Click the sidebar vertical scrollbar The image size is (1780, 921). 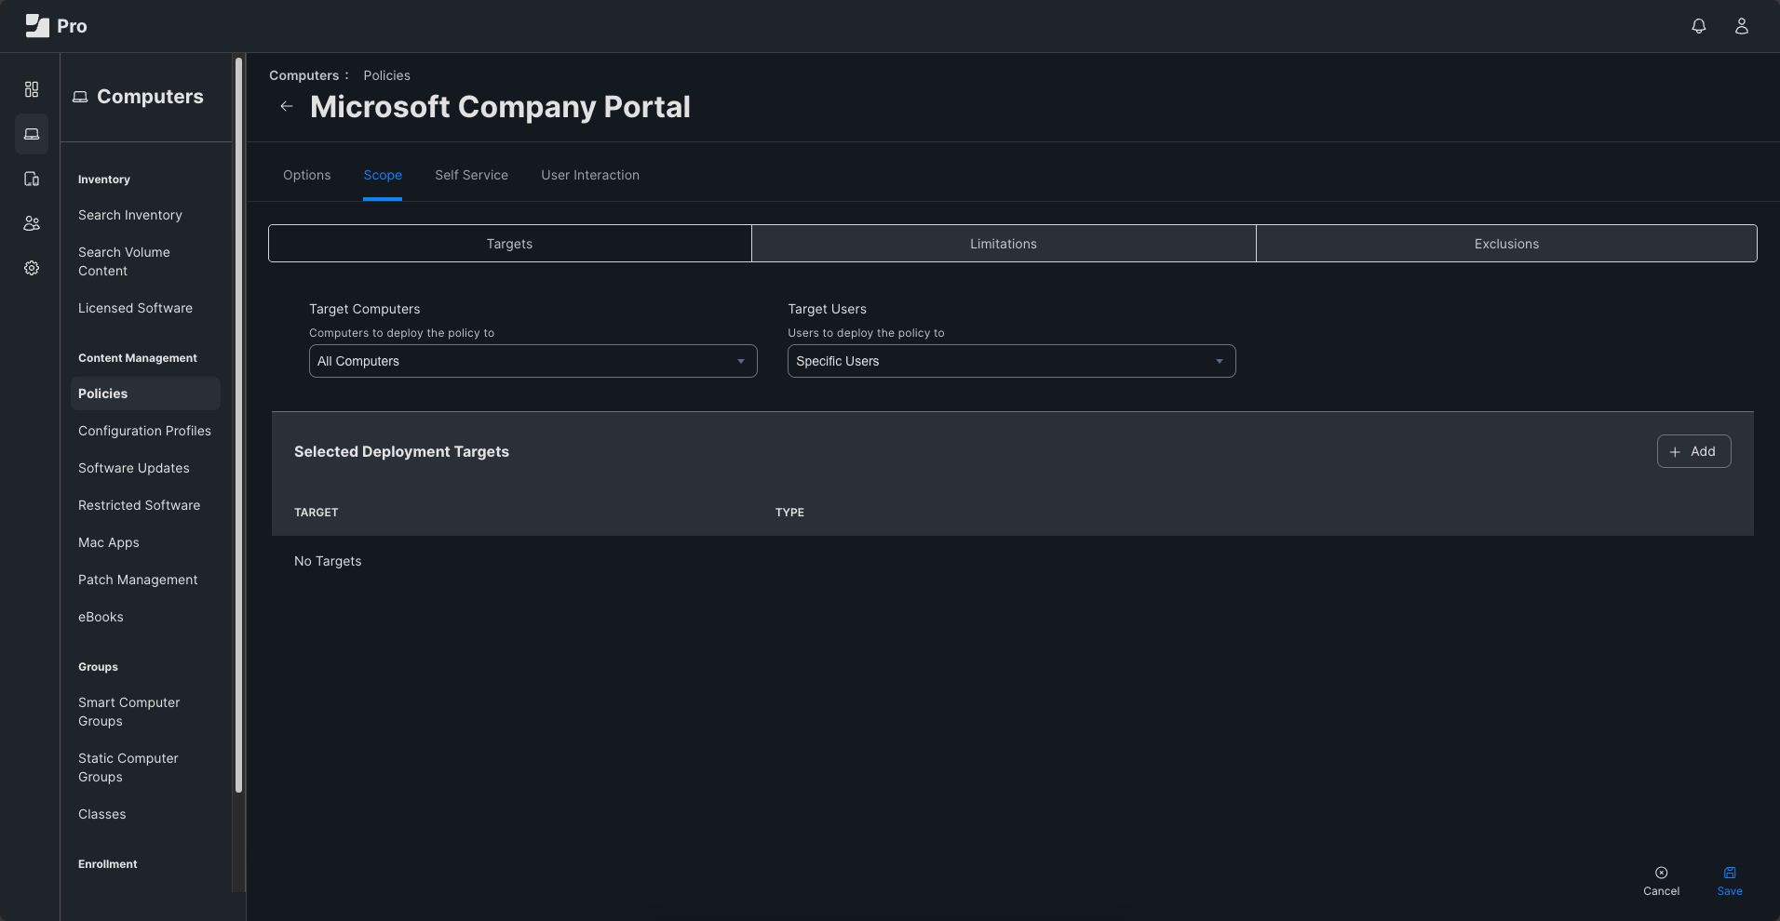239,425
